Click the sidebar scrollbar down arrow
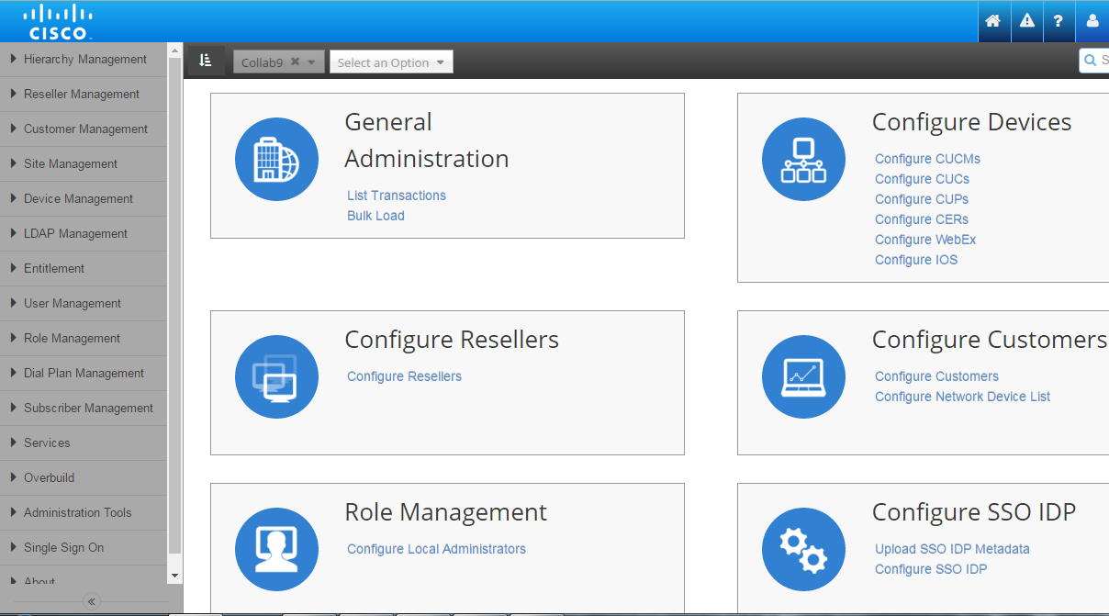 click(174, 576)
